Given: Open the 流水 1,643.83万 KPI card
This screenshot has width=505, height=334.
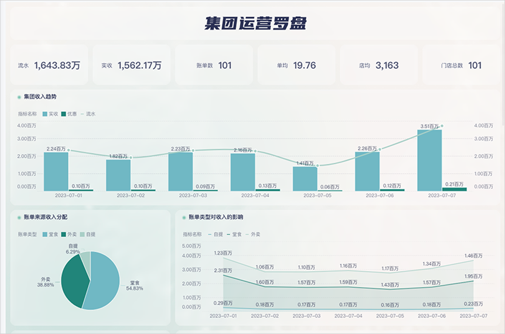Looking at the screenshot, I should click(x=49, y=65).
